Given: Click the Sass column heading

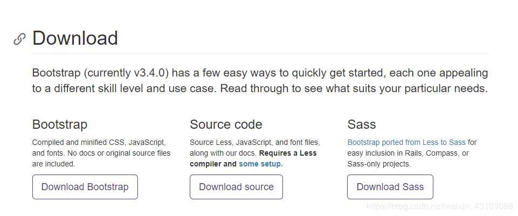Looking at the screenshot, I should 362,124.
